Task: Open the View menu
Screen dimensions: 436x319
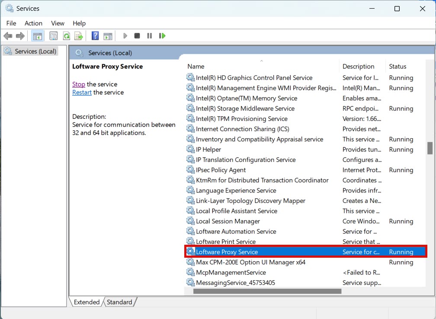Action: coord(58,23)
